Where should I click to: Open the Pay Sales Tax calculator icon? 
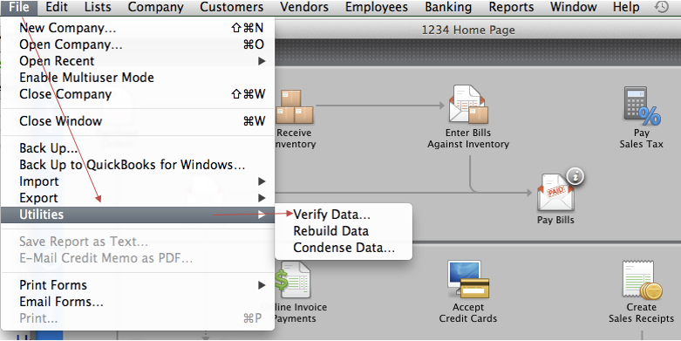(x=642, y=106)
